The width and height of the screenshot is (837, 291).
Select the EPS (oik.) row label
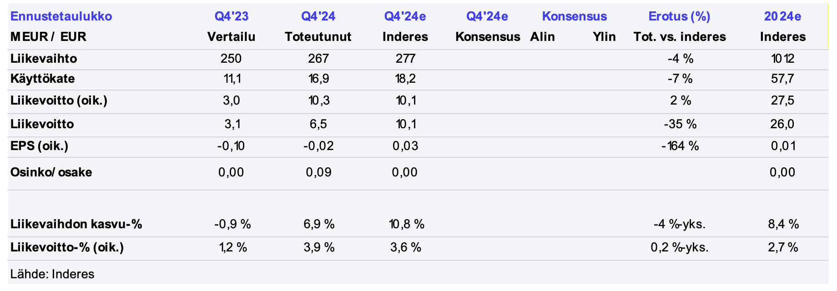pos(39,146)
